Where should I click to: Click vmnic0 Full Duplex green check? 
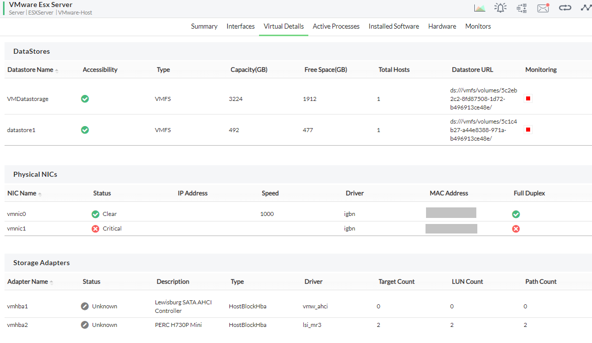click(x=516, y=214)
